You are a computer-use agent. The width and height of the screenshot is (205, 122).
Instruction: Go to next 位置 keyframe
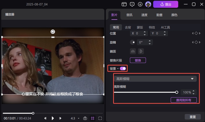(x=200, y=33)
